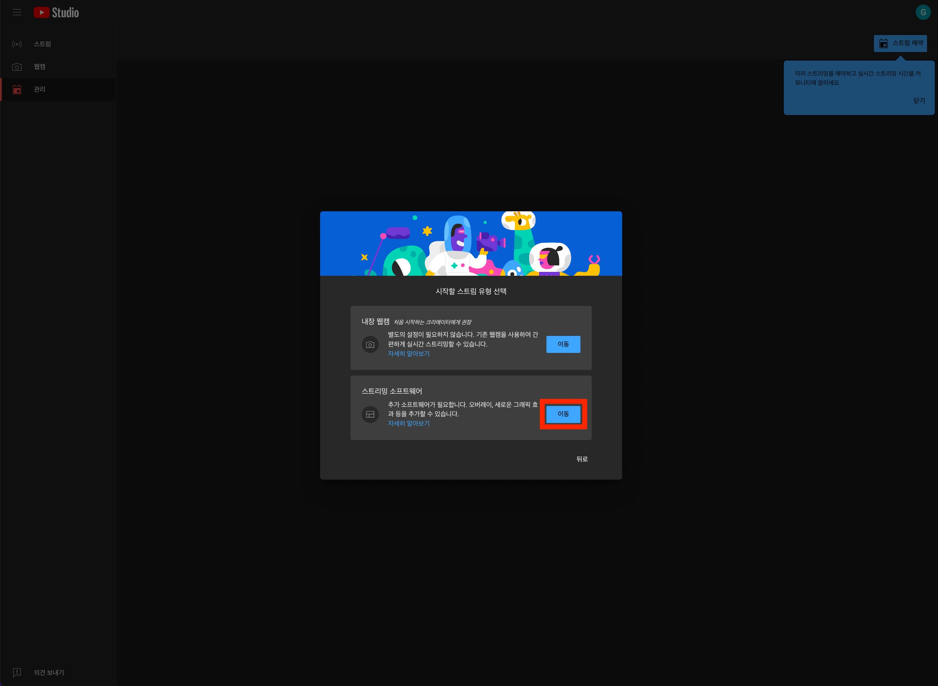Viewport: 938px width, 686px height.
Task: Click the calendar icon in 스트림 예약 button
Action: [884, 43]
